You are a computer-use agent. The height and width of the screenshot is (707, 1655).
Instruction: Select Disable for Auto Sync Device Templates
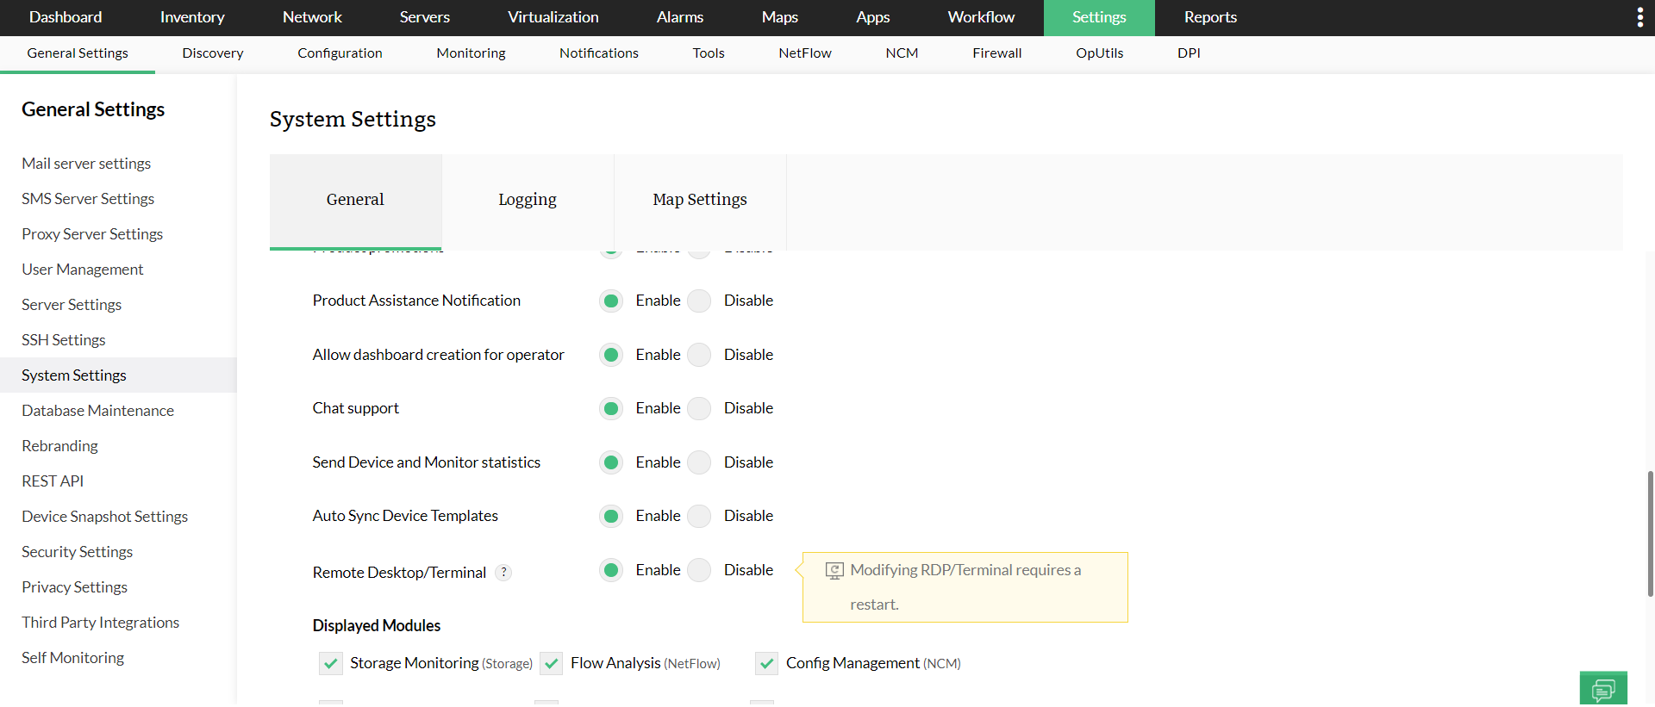tap(699, 516)
